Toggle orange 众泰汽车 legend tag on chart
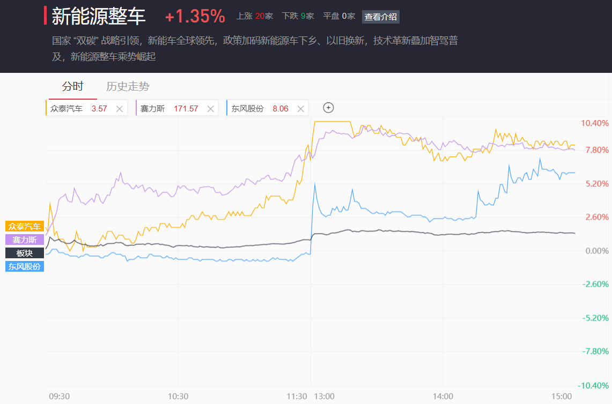The height and width of the screenshot is (404, 612). tap(25, 227)
